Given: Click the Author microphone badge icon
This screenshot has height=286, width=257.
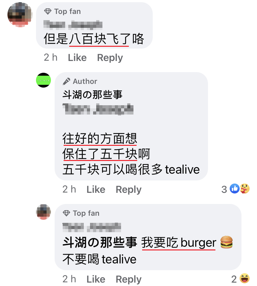Looking at the screenshot, I should click(66, 81).
